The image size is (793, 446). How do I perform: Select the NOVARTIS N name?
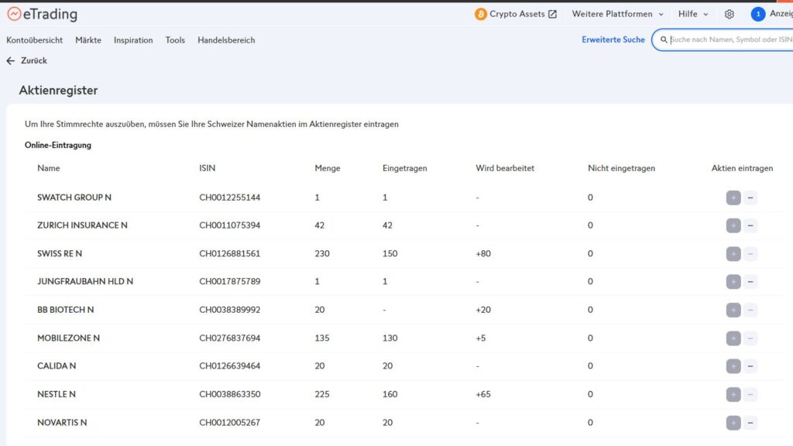point(62,423)
